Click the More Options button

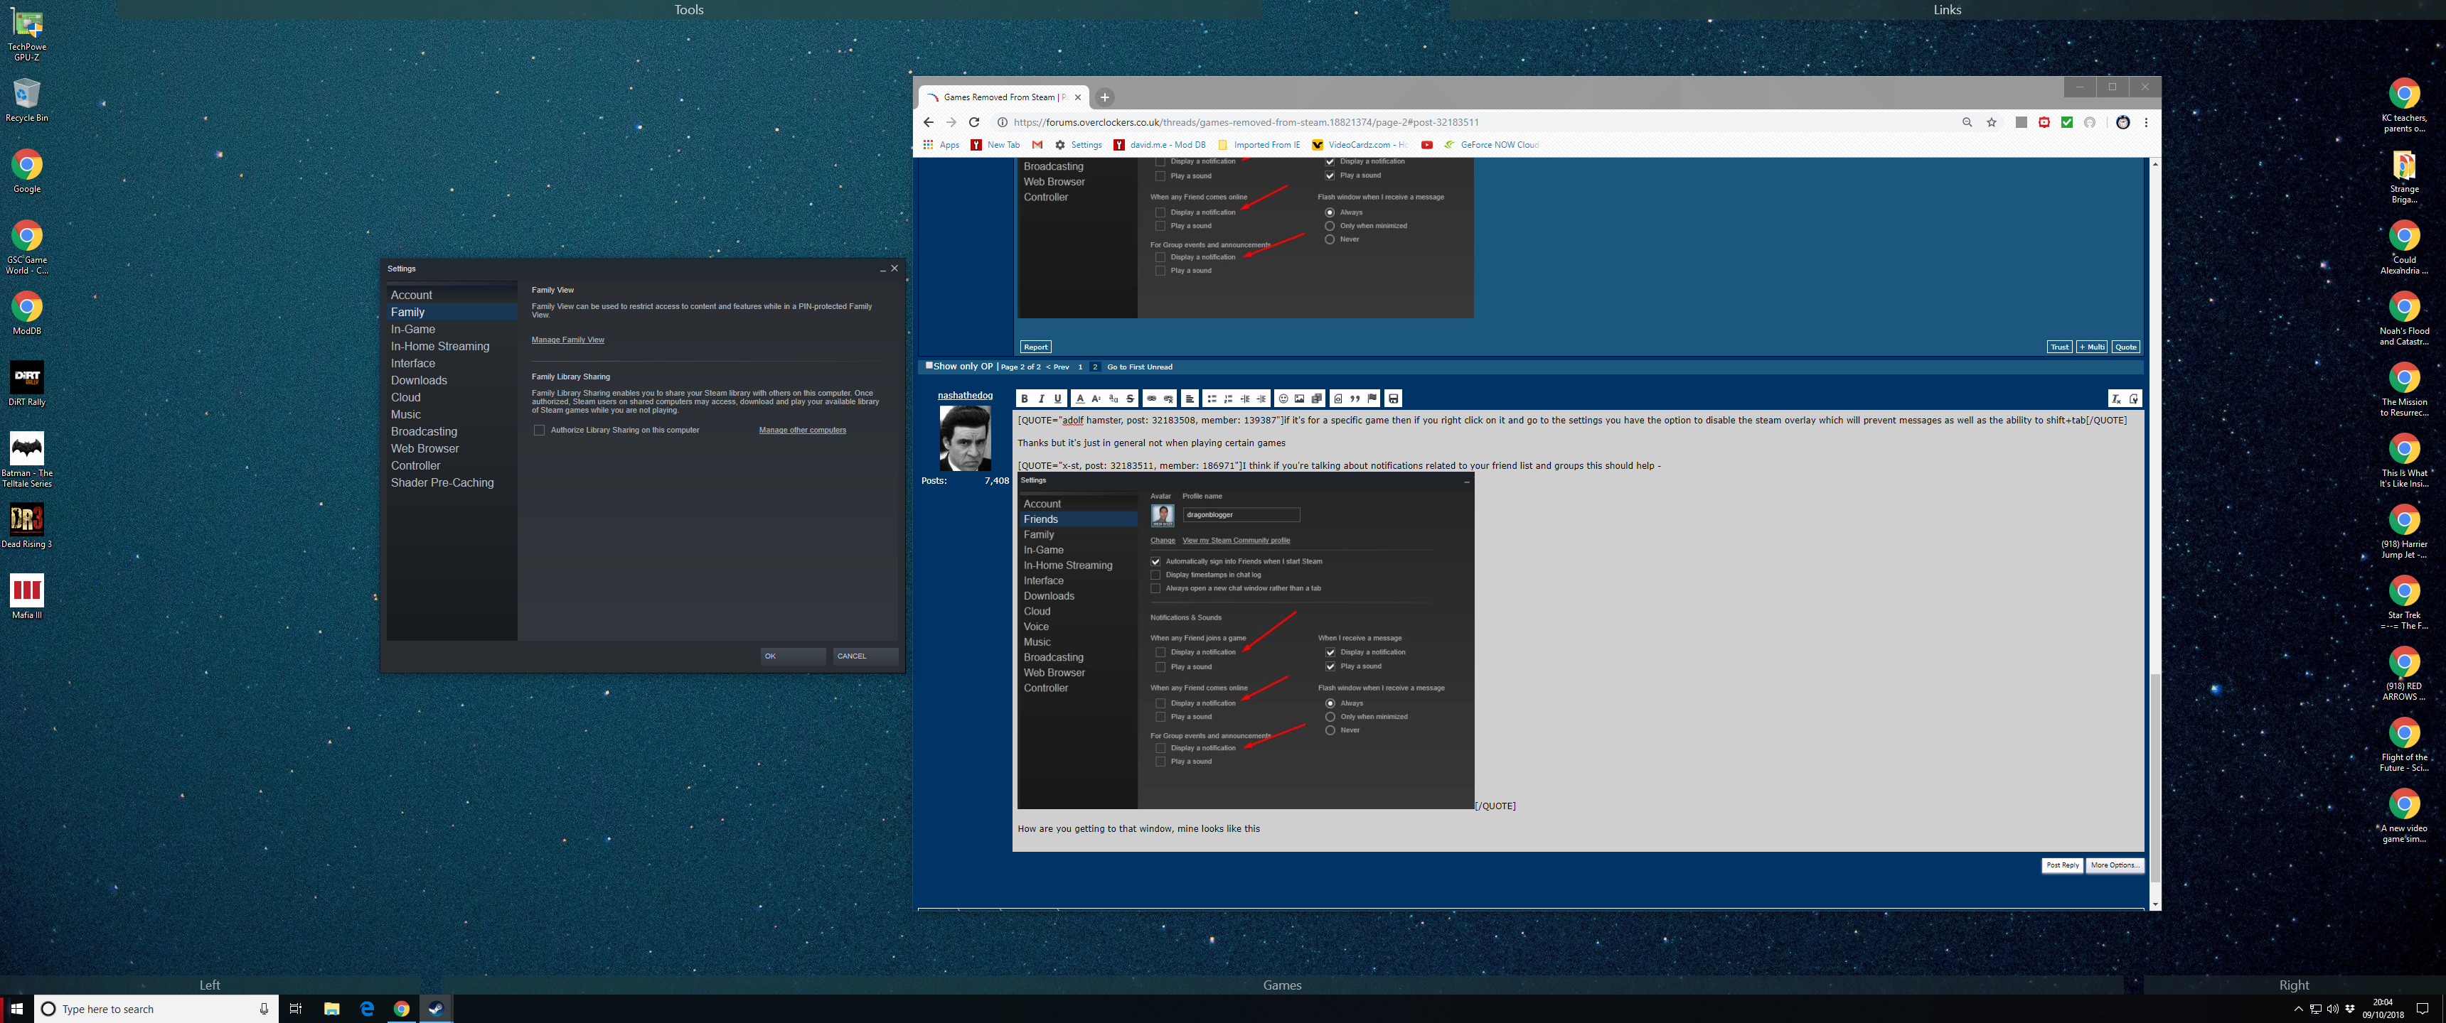pos(2115,865)
